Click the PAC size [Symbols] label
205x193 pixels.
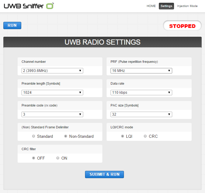125,105
